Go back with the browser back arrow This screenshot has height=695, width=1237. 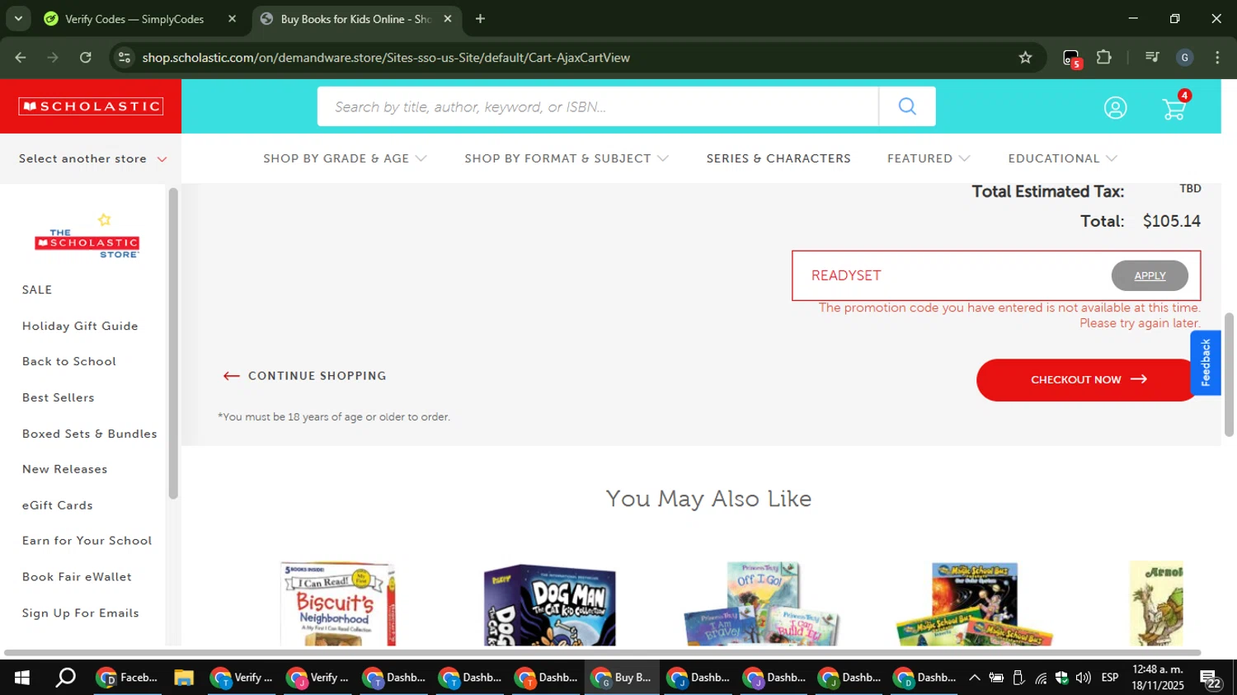(21, 57)
